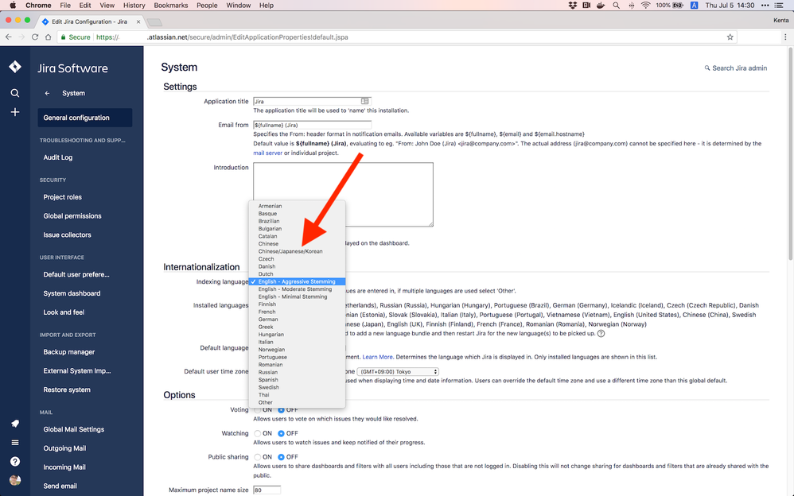Image resolution: width=794 pixels, height=496 pixels.
Task: Enable Public sharing ON radio
Action: pos(257,457)
